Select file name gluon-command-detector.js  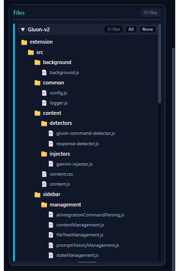[x=86, y=134]
